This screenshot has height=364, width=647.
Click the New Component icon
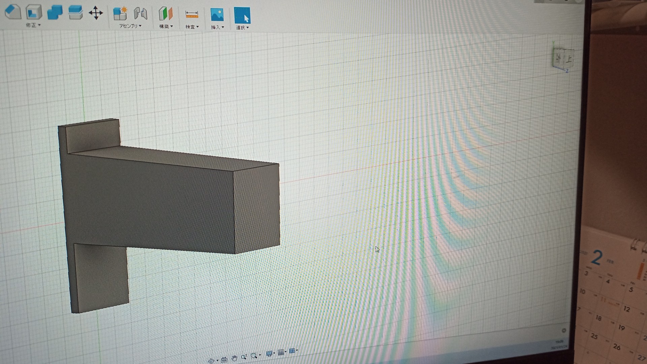120,14
